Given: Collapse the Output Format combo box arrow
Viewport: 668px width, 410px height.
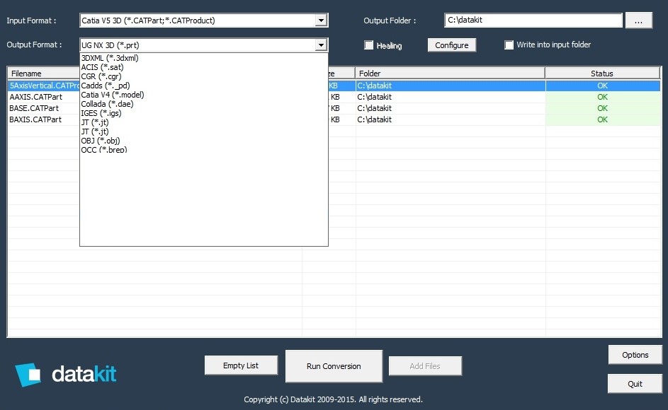Looking at the screenshot, I should pyautogui.click(x=321, y=45).
